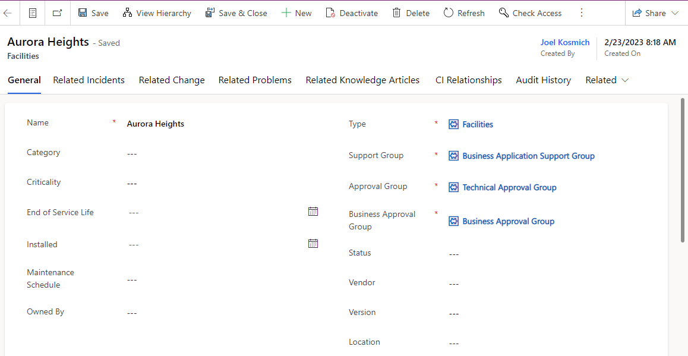Open the Joel Kosmich creator link

(x=564, y=42)
